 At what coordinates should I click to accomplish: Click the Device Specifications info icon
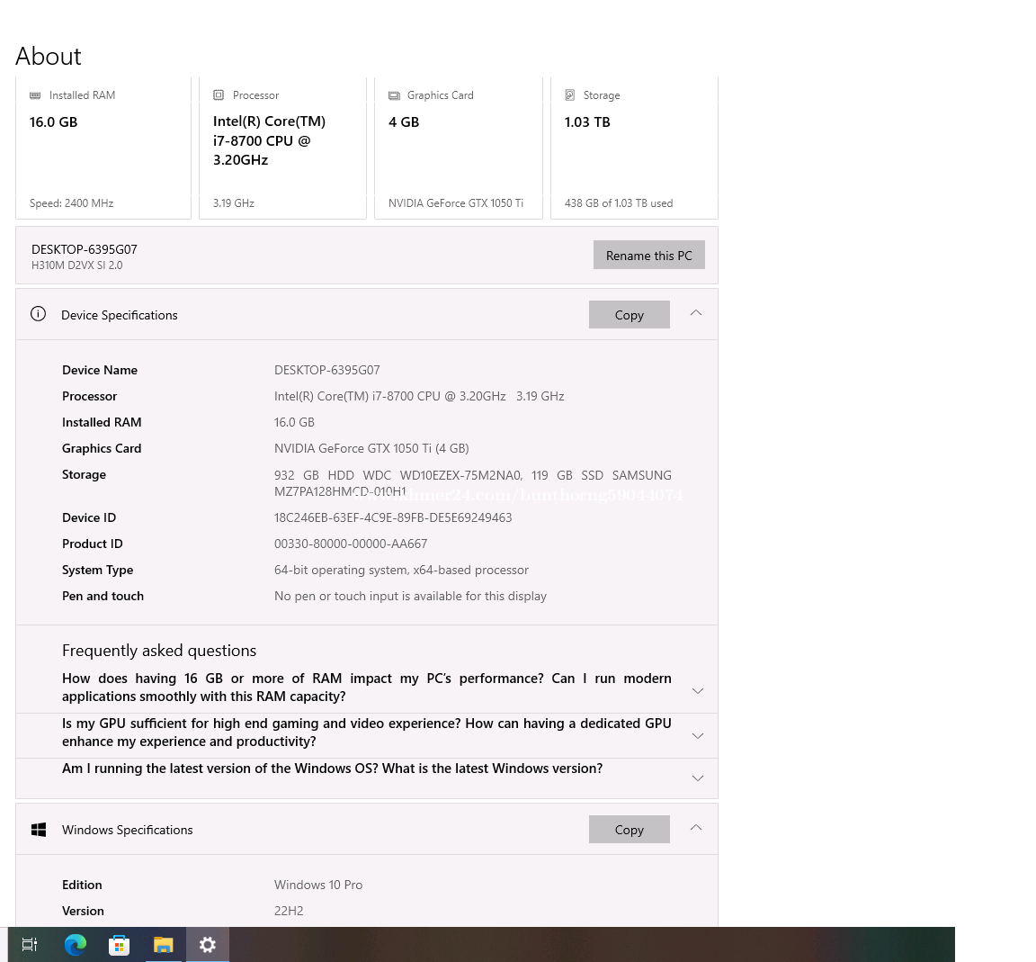tap(39, 314)
